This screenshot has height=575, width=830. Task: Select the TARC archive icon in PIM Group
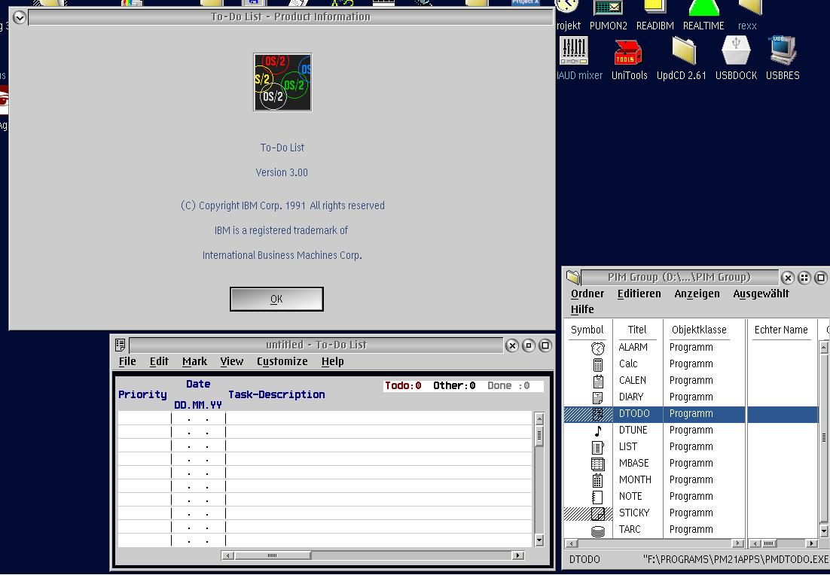(x=597, y=531)
